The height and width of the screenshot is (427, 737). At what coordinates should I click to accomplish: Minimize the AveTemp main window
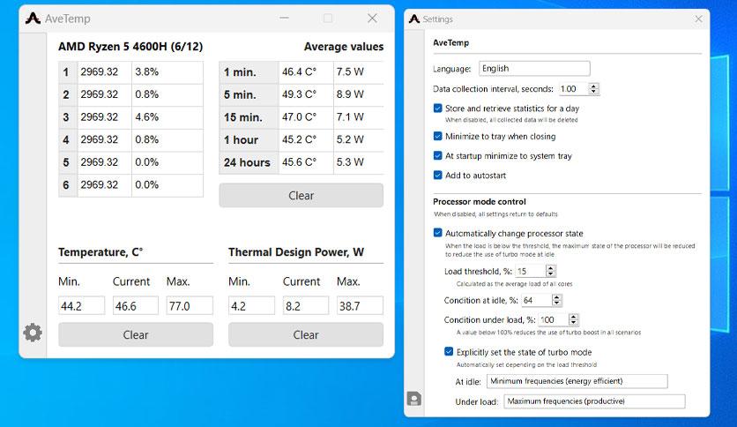pos(284,18)
